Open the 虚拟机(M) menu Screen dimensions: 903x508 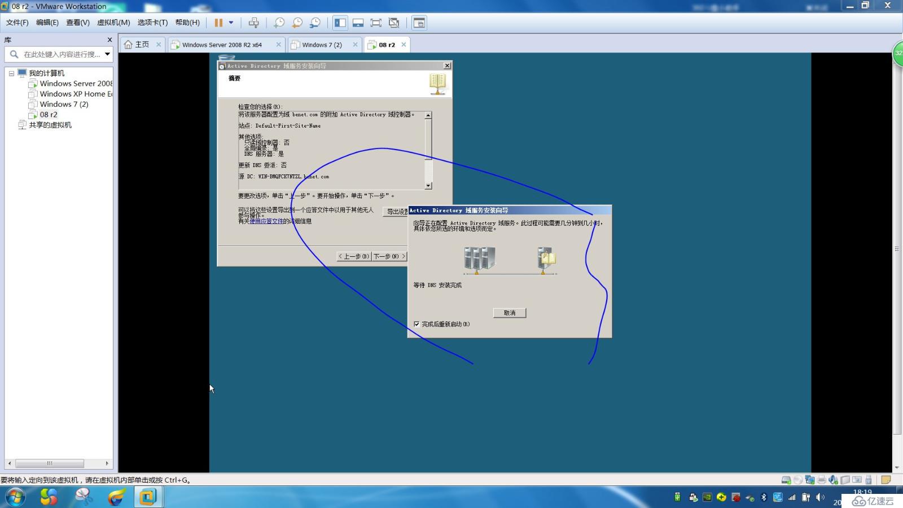point(113,23)
